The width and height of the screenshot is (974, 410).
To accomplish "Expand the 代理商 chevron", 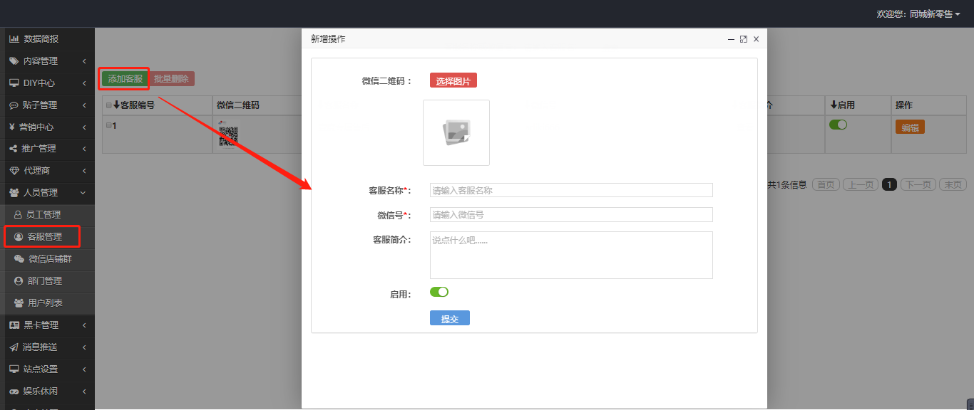I will [x=84, y=171].
